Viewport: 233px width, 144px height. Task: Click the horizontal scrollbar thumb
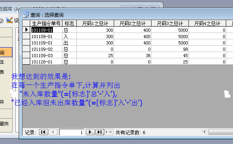click(221, 132)
